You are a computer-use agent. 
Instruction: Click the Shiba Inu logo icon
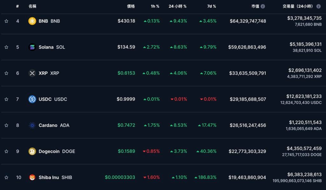coord(32,177)
